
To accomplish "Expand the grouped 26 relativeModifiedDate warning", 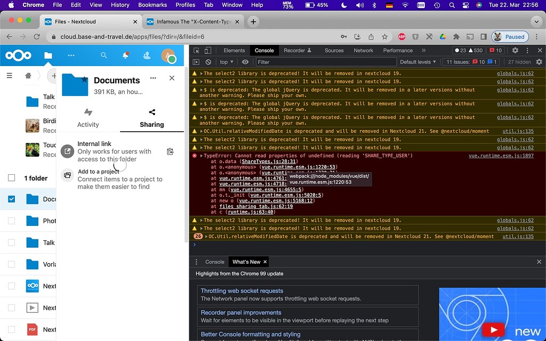I will click(x=206, y=237).
